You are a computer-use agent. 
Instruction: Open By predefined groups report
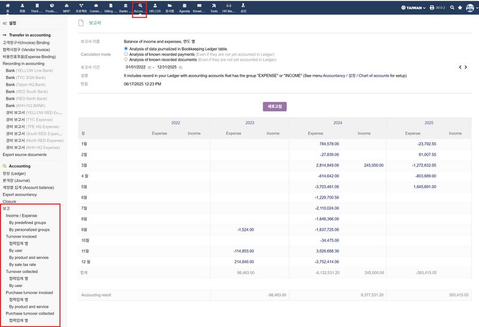pos(28,222)
